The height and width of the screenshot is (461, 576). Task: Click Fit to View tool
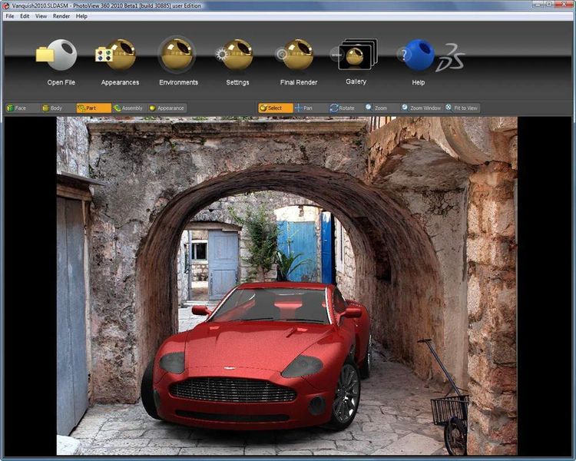pos(462,108)
